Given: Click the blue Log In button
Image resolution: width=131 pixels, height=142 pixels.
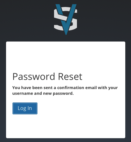Looking at the screenshot, I should [x=25, y=108].
